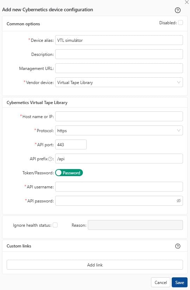This screenshot has width=190, height=290.
Task: Show API password via eye icon
Action: click(178, 201)
